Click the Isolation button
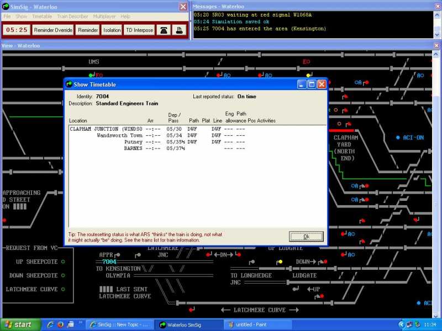 click(112, 30)
